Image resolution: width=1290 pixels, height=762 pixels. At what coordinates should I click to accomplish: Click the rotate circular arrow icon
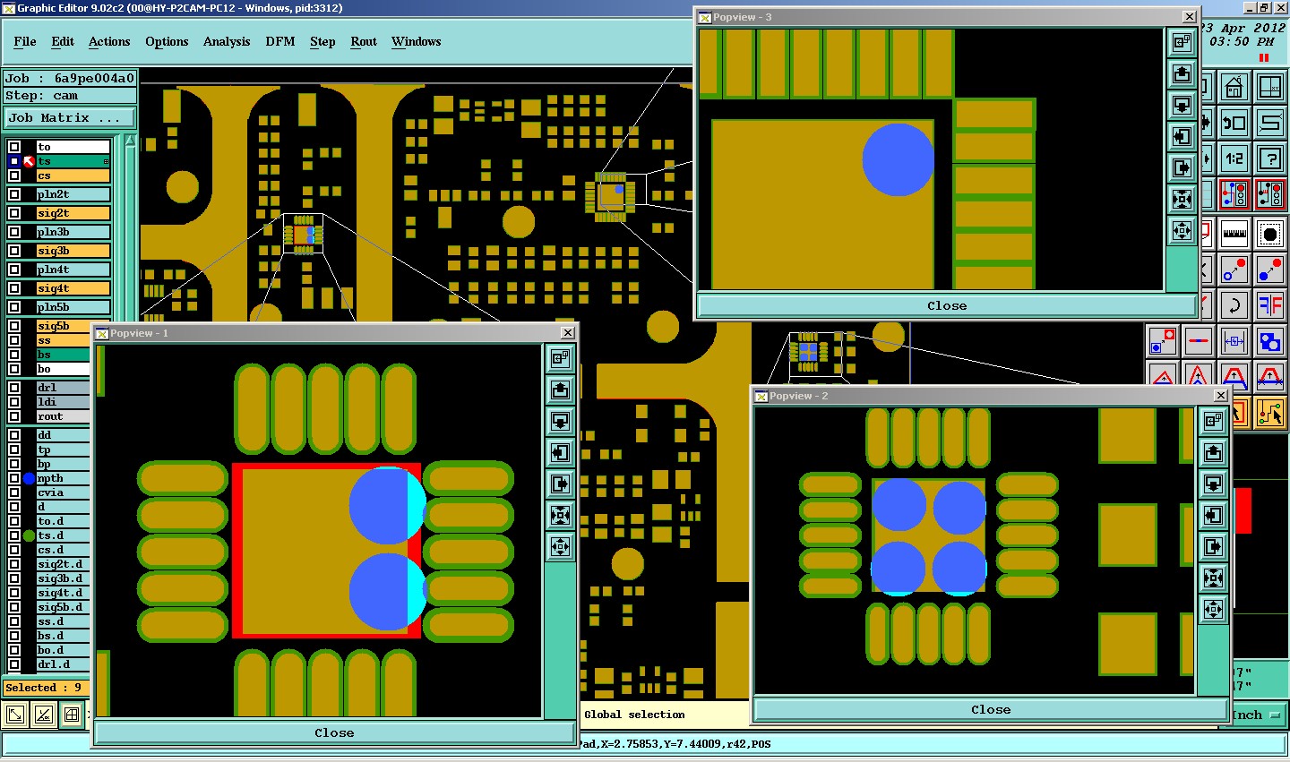(1234, 305)
